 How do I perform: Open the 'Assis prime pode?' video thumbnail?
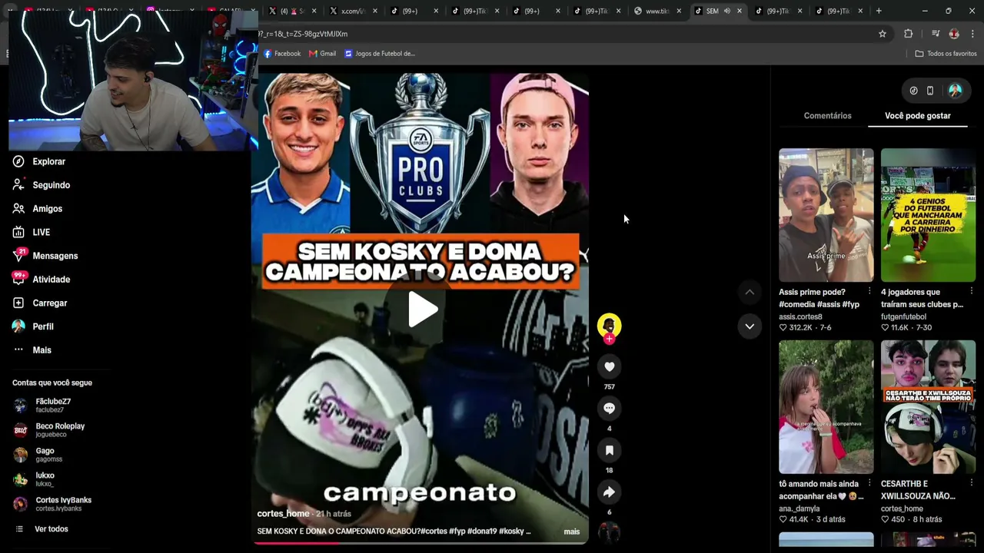point(826,215)
